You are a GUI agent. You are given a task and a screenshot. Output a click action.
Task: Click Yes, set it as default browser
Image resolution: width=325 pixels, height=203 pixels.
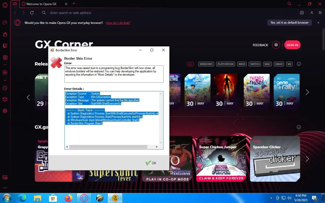click(x=289, y=23)
